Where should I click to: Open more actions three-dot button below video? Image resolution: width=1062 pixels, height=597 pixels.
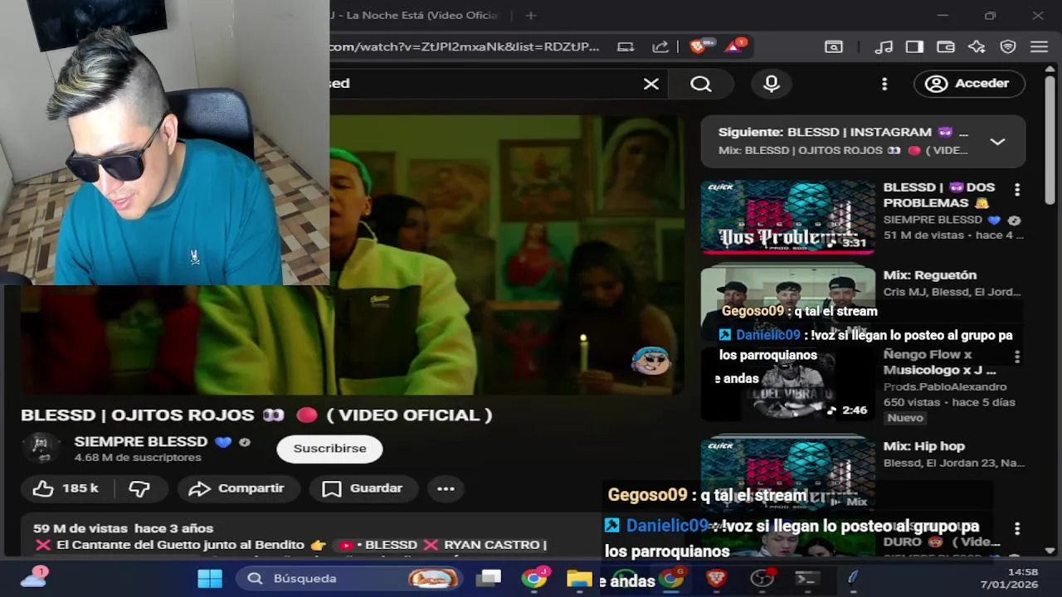click(x=446, y=488)
